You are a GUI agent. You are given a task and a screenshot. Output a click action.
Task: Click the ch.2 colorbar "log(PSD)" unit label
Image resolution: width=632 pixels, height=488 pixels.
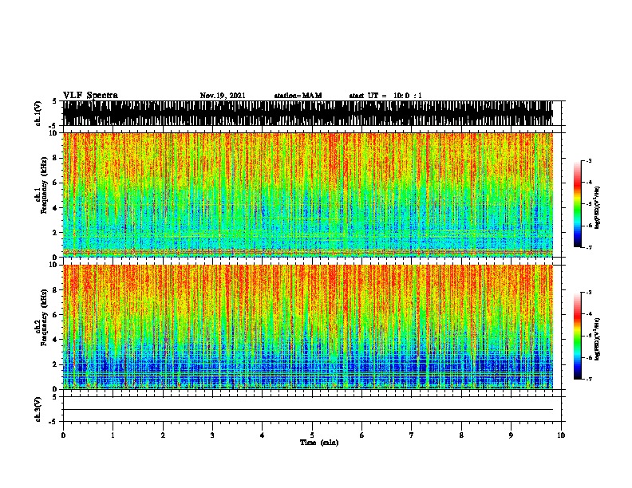pyautogui.click(x=598, y=339)
